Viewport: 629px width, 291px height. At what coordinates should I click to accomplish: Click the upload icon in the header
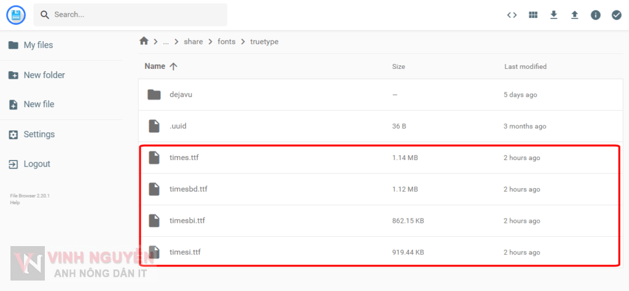(574, 15)
